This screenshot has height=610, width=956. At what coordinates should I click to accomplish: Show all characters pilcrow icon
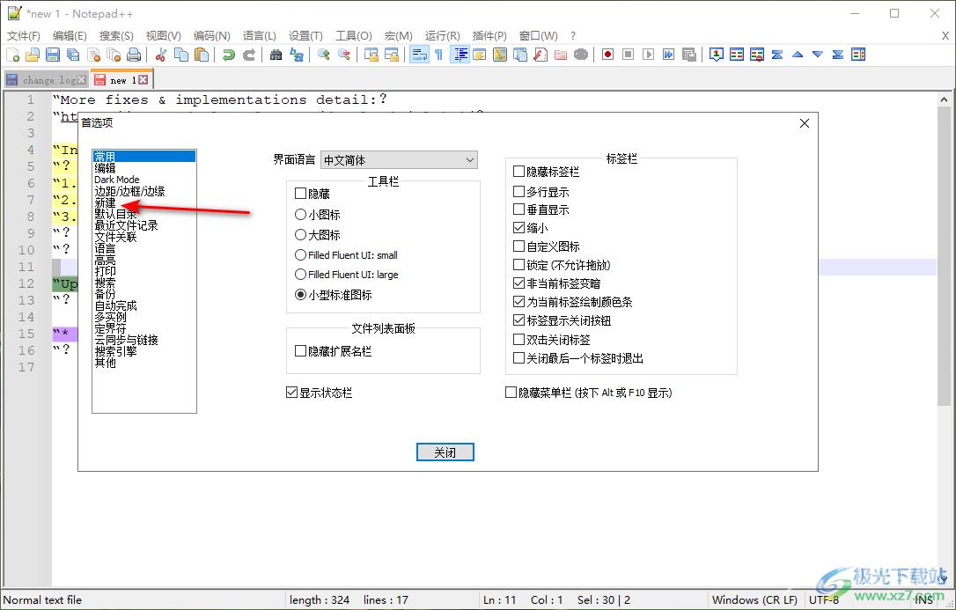tap(439, 55)
